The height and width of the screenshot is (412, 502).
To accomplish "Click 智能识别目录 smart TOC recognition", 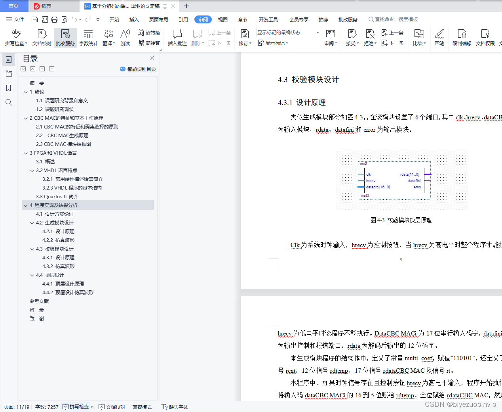I will click(138, 69).
